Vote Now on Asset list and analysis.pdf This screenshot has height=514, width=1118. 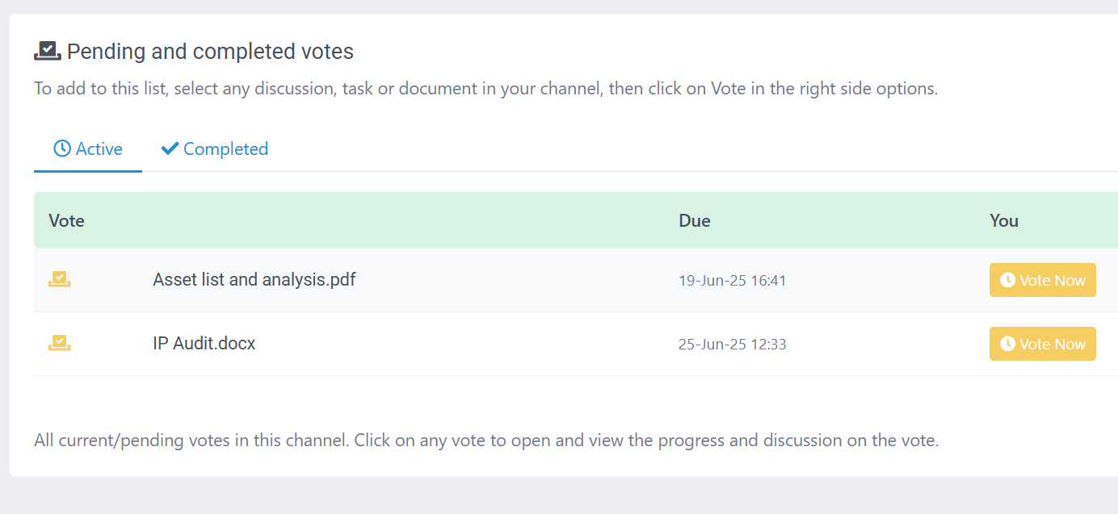coord(1043,280)
